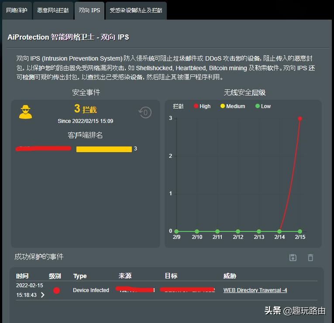Click the 客戶端排名 heading

(x=85, y=135)
